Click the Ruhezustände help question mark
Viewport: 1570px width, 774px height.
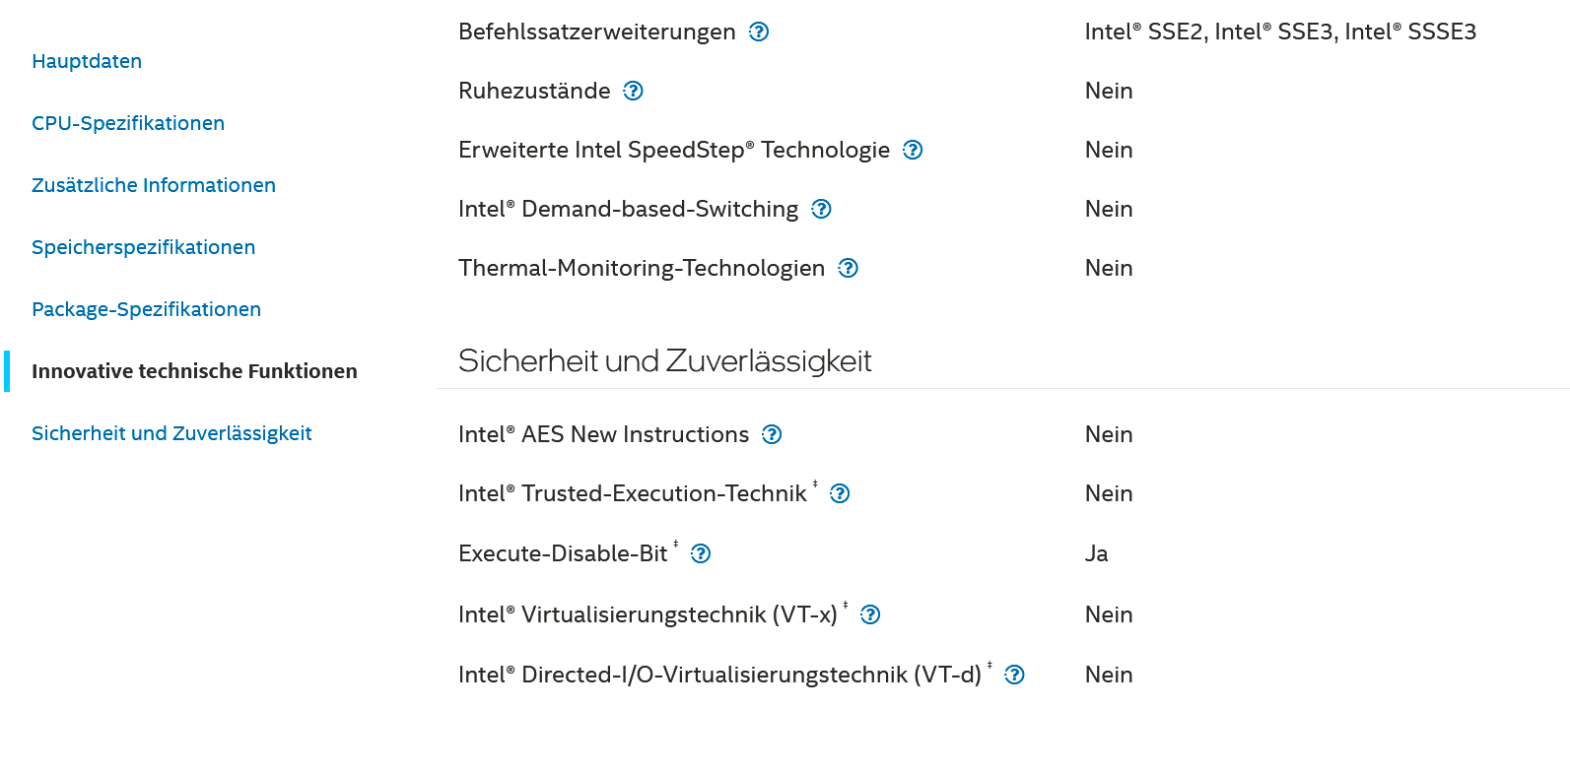pos(634,91)
